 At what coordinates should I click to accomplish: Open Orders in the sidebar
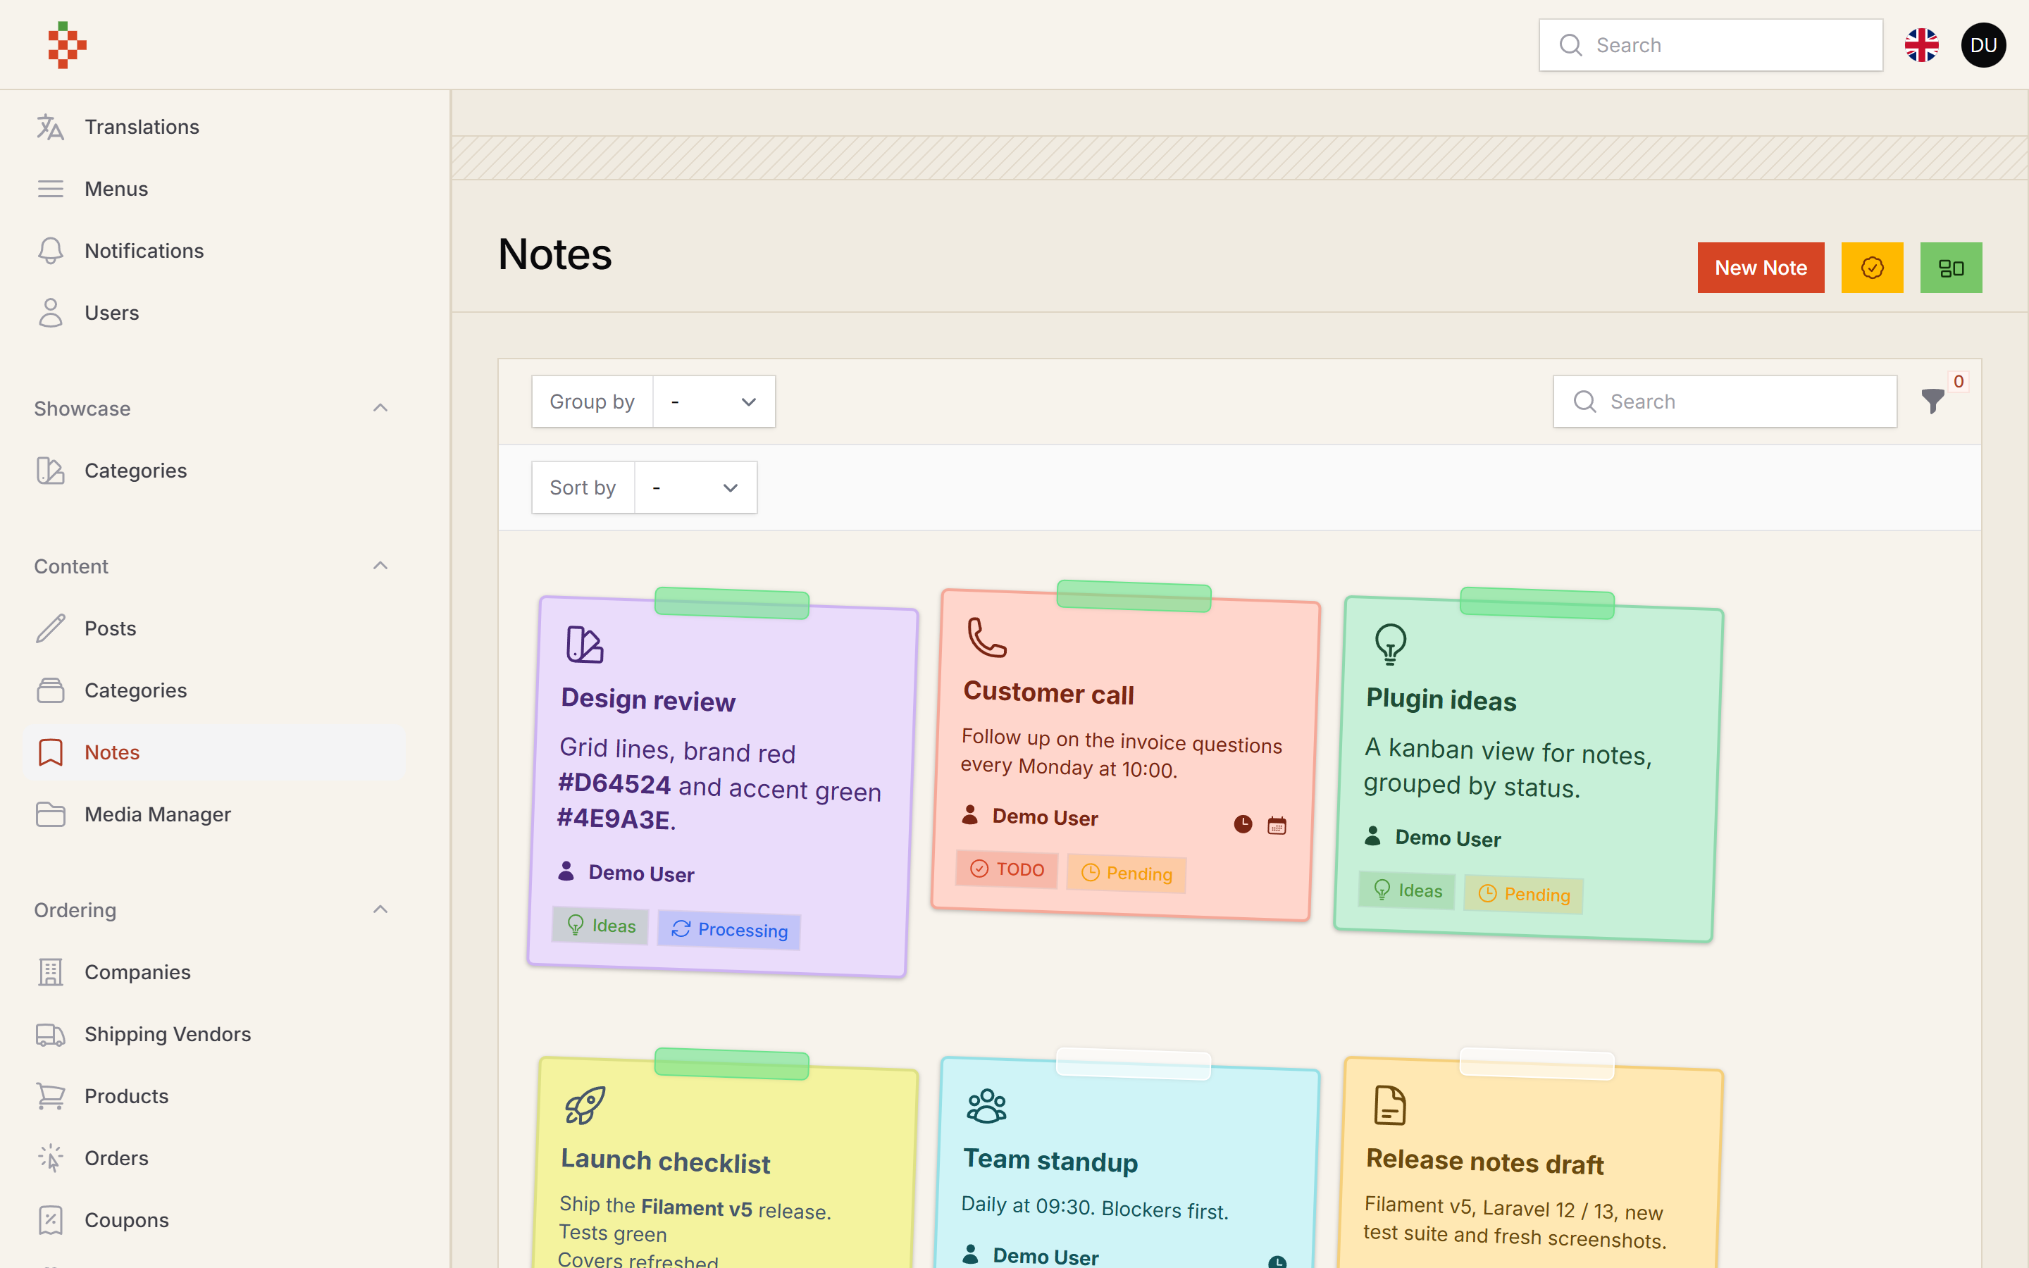point(215,1158)
